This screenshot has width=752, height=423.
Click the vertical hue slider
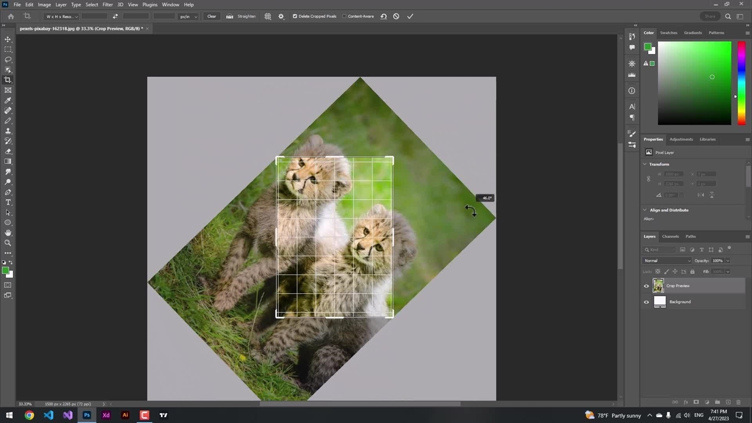click(x=741, y=82)
